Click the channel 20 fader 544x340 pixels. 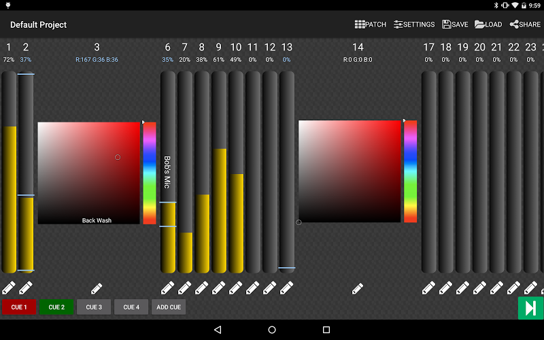[x=480, y=172]
